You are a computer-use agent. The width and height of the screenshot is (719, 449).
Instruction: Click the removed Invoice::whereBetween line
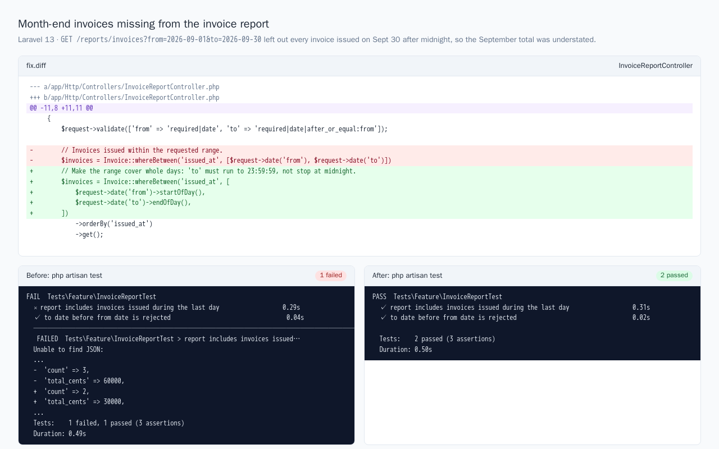tap(359, 161)
